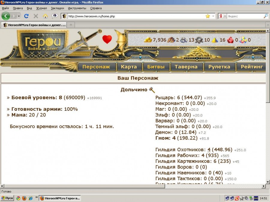Click the 14:51 system tray clock
The height and width of the screenshot is (202, 270).
click(x=263, y=198)
